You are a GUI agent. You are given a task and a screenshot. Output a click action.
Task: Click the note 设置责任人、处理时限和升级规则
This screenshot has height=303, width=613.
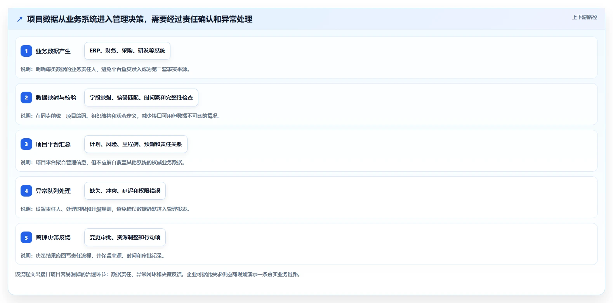coord(74,209)
